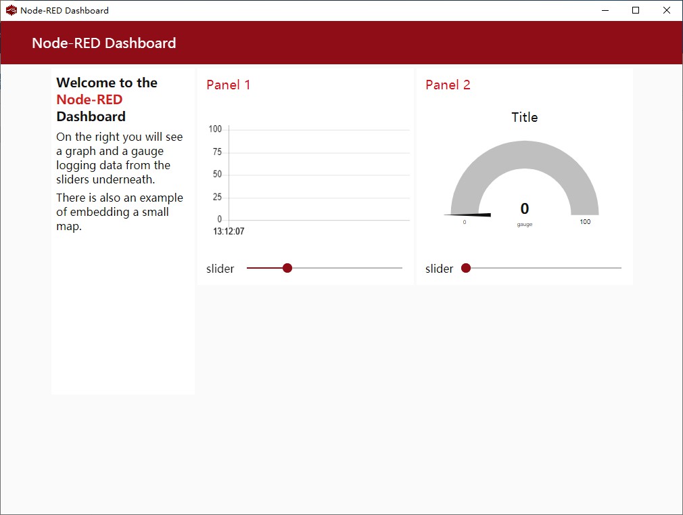This screenshot has height=515, width=683.
Task: Click the 100 label on chart axis
Action: [215, 129]
